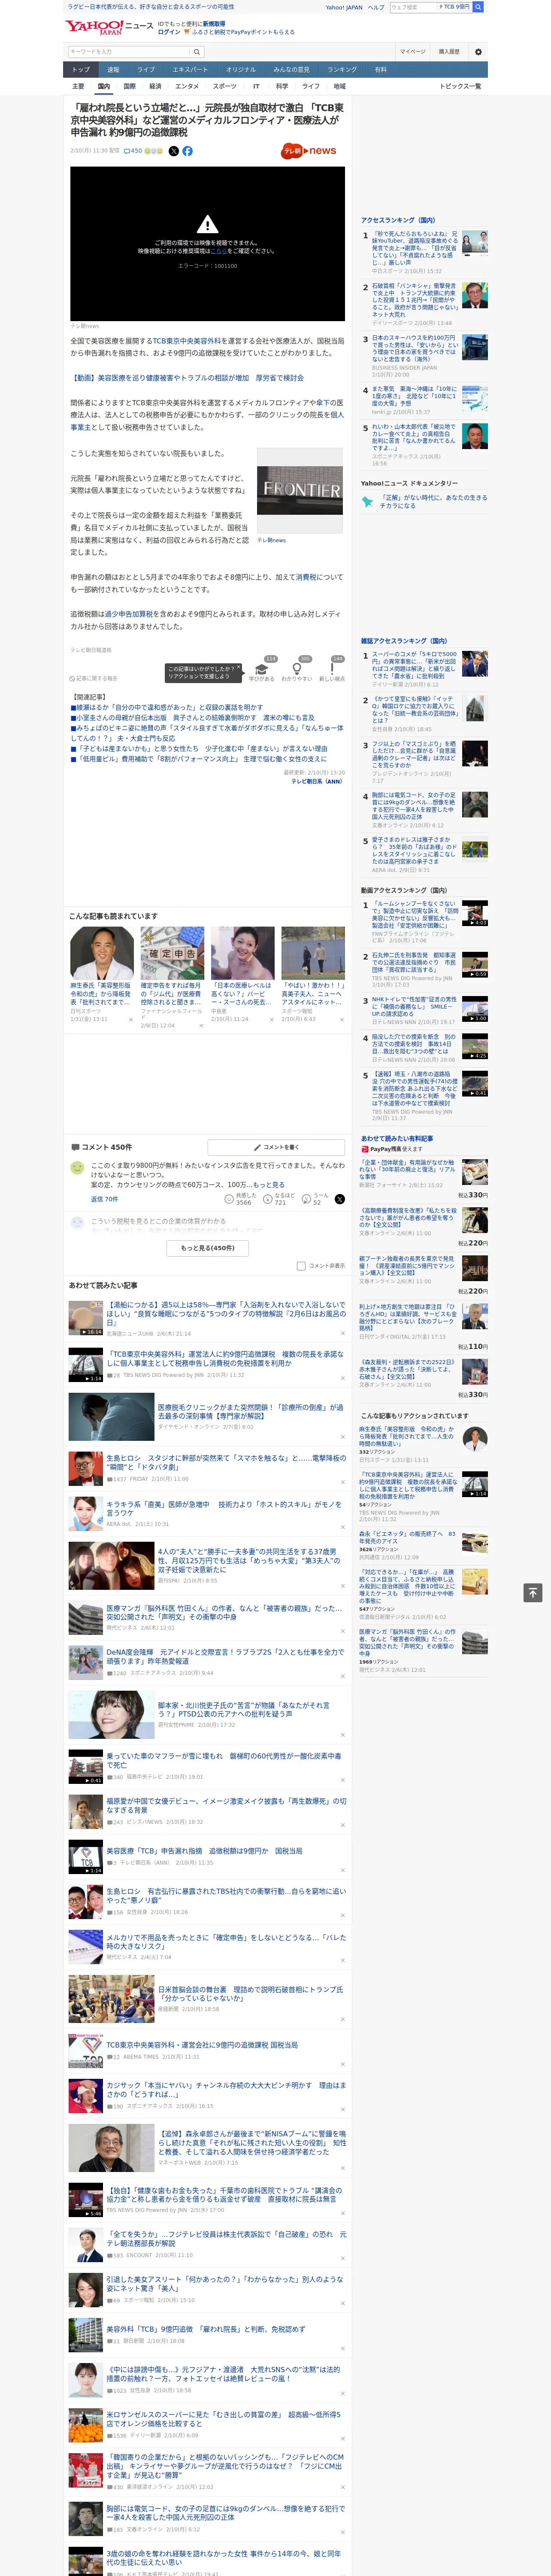551x2576 pixels.
Task: Click the 消費税 link in article body
Action: point(305,577)
